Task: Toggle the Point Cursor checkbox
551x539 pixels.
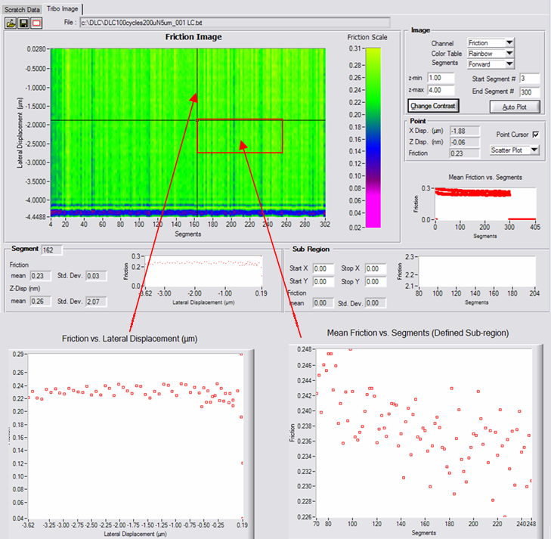Action: click(x=535, y=134)
